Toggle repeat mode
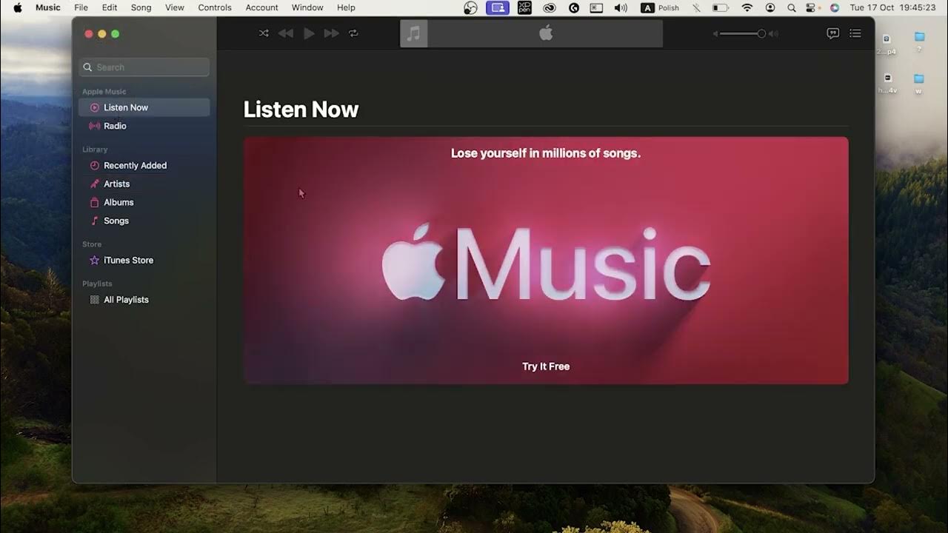 (x=353, y=33)
